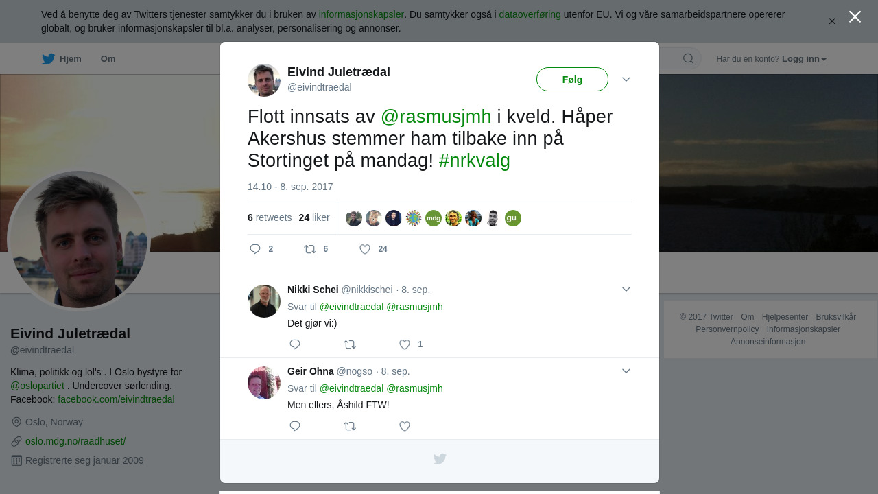Expand options for Nikki Schei's reply
This screenshot has width=878, height=494.
coord(626,290)
